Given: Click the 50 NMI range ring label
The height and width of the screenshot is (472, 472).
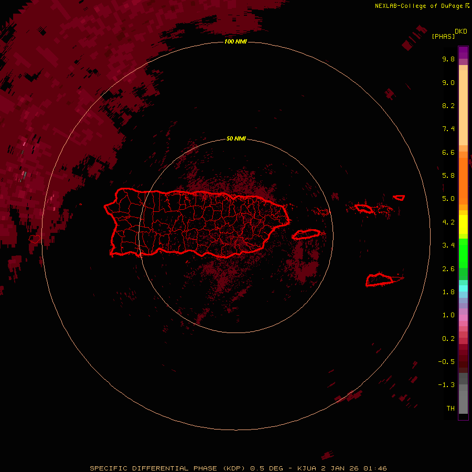Looking at the screenshot, I should 236,138.
